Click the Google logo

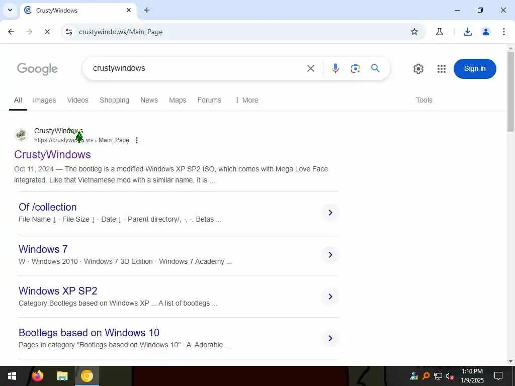pos(37,69)
